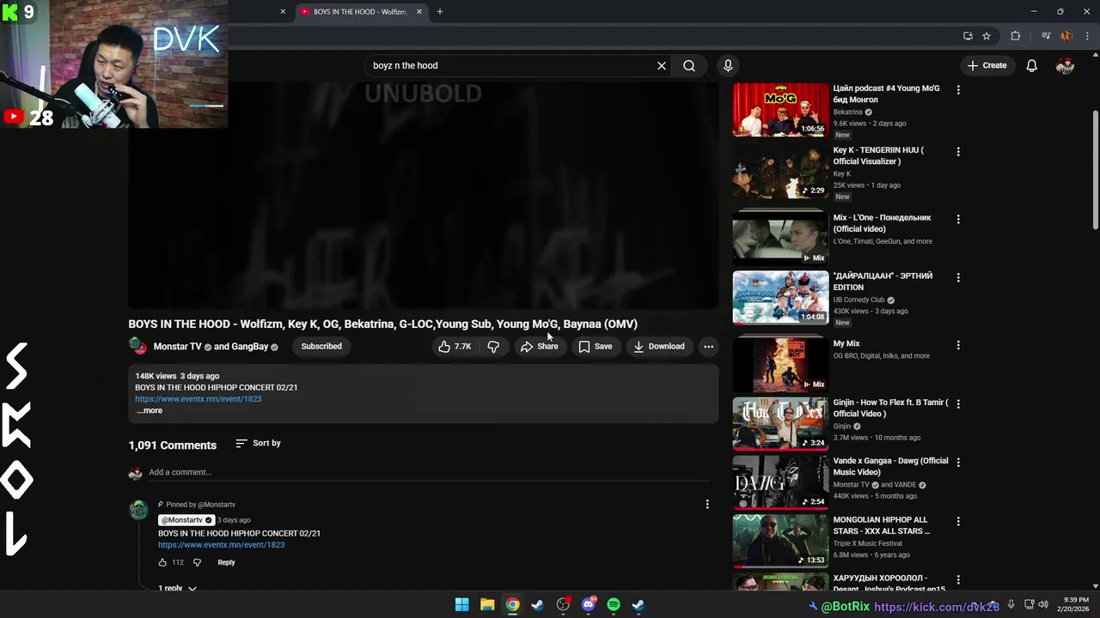Open Key K TENGERIIN HUU thumbnail
This screenshot has width=1100, height=618.
pyautogui.click(x=780, y=172)
